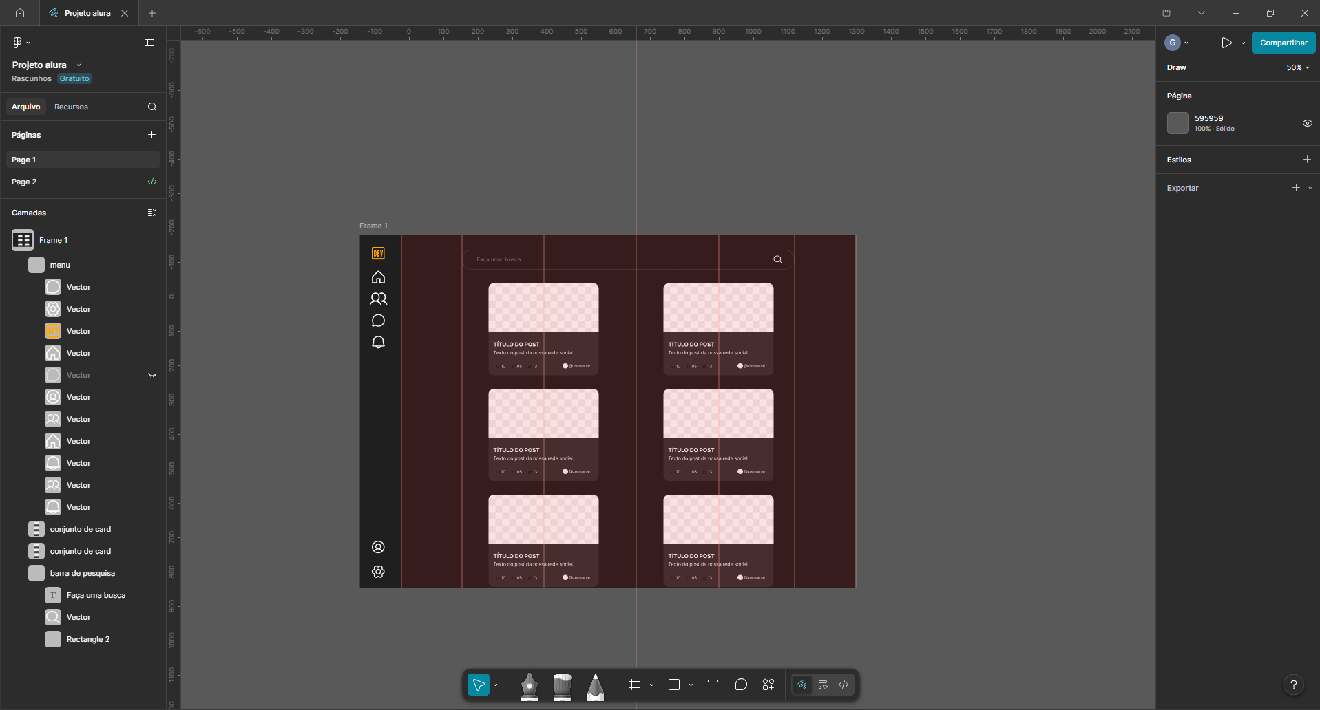
Task: Open the Projeto alura file name dropdown
Action: tap(79, 65)
